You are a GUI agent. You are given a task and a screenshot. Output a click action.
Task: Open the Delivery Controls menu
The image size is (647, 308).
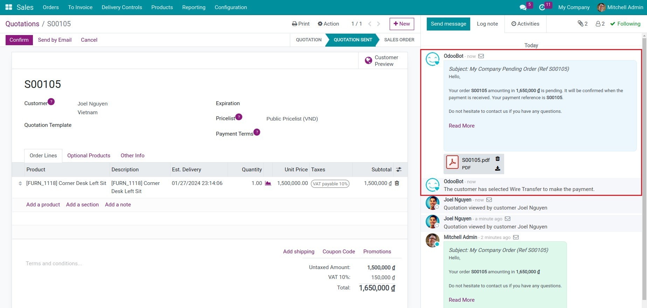[x=122, y=7]
